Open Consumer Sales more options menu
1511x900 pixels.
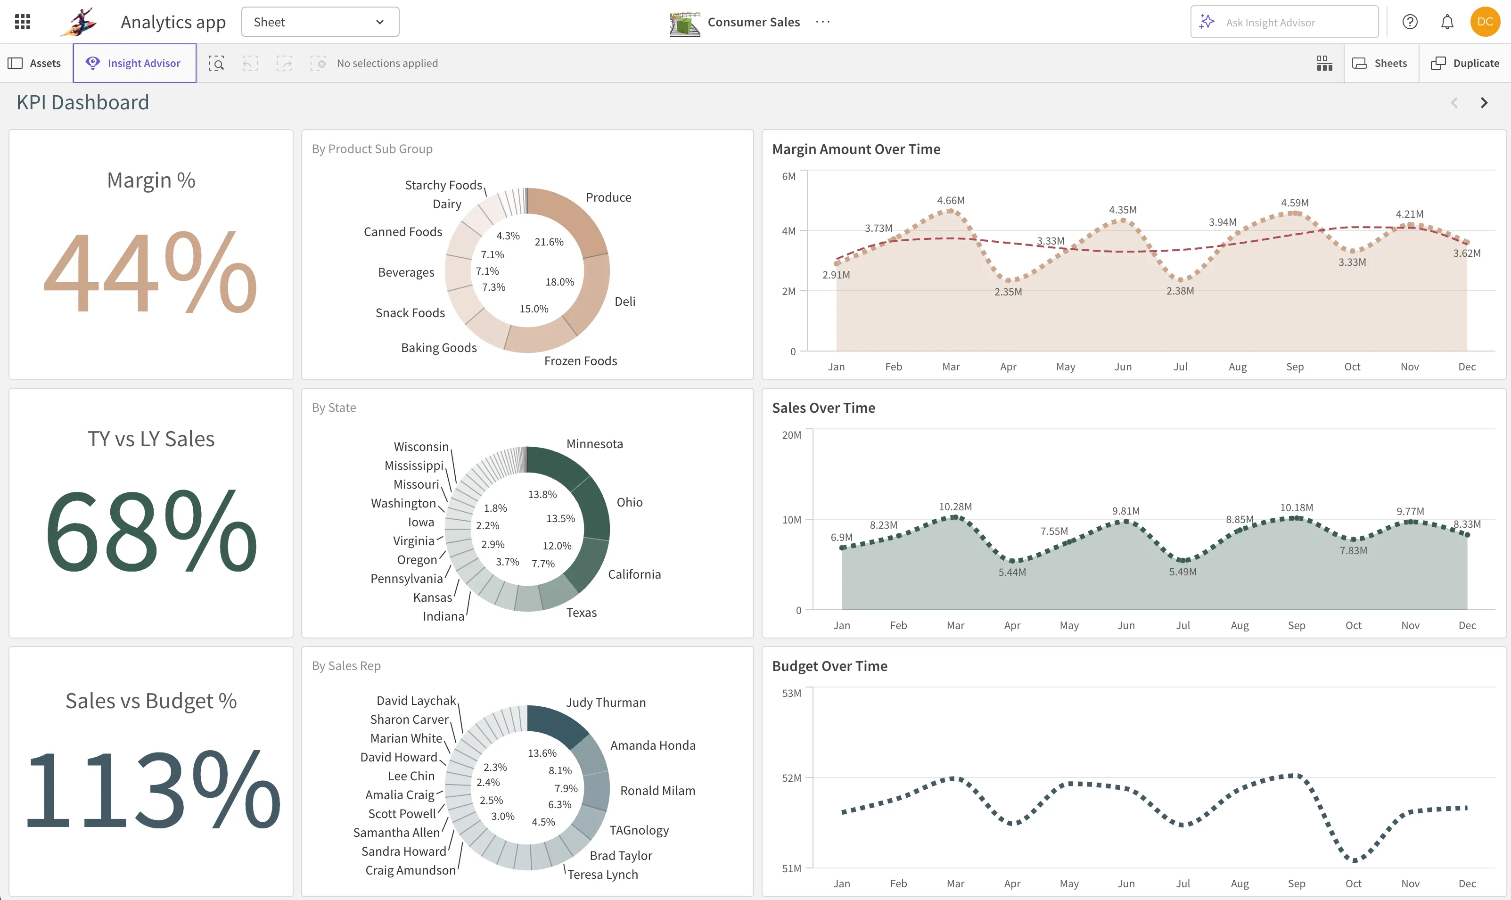[x=822, y=22]
